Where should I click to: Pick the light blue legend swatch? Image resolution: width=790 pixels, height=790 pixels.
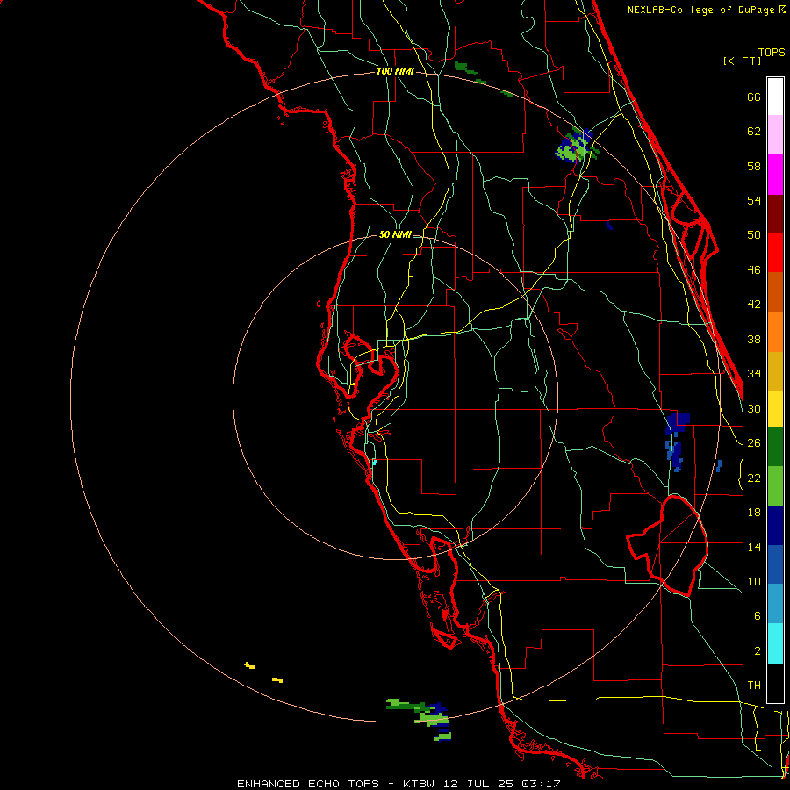click(x=775, y=604)
